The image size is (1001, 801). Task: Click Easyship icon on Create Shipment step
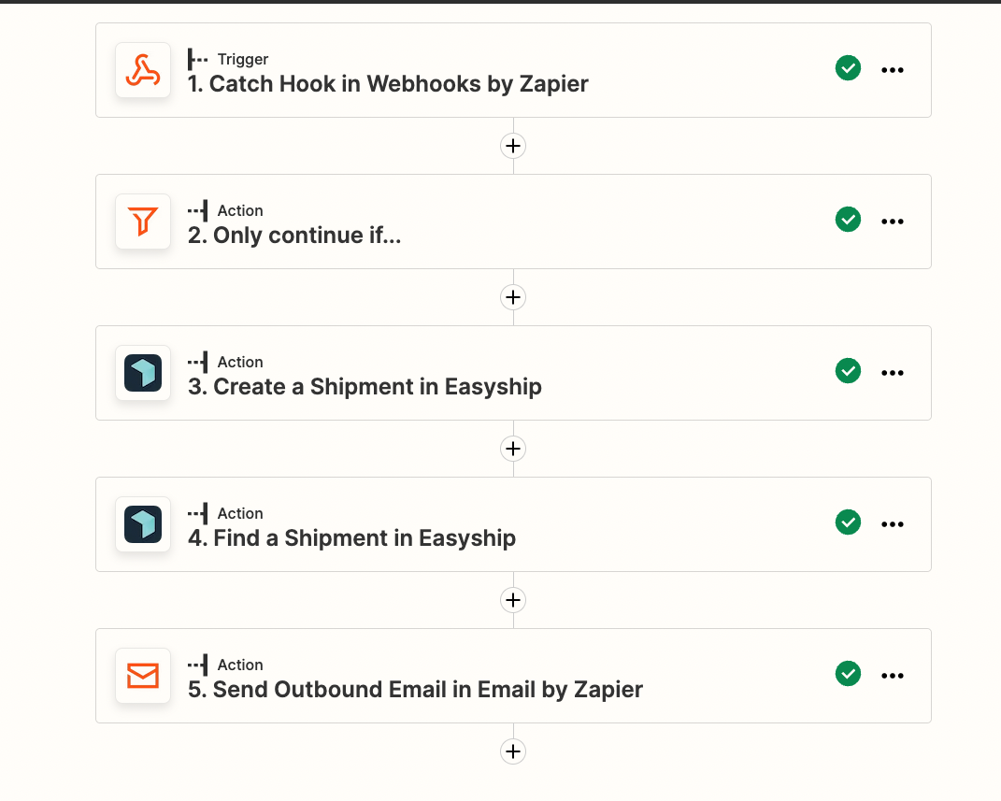[143, 373]
